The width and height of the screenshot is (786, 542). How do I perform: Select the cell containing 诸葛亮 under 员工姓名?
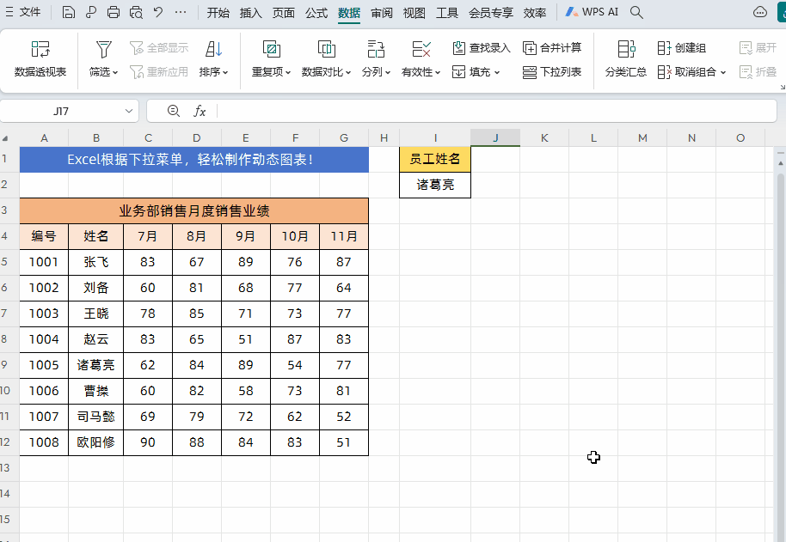[x=435, y=185]
